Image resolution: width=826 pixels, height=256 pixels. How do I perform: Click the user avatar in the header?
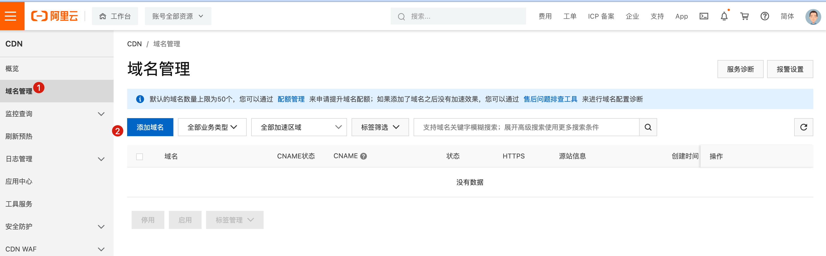[812, 17]
